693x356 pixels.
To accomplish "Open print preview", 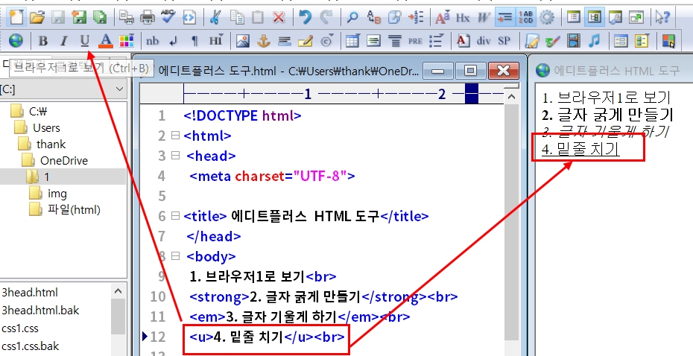I will click(127, 17).
